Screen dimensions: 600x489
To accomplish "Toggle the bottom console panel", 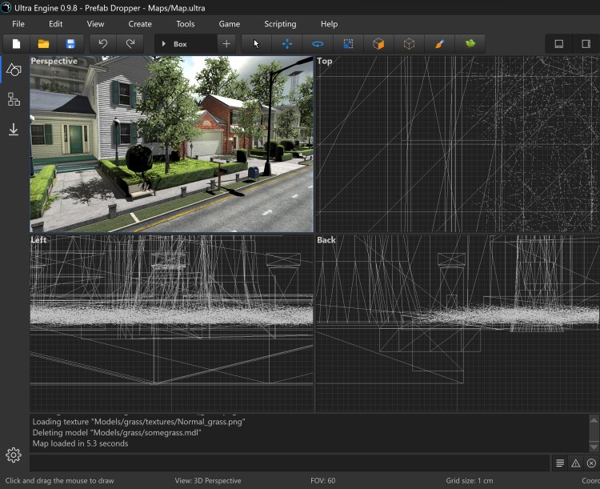I will (x=559, y=44).
